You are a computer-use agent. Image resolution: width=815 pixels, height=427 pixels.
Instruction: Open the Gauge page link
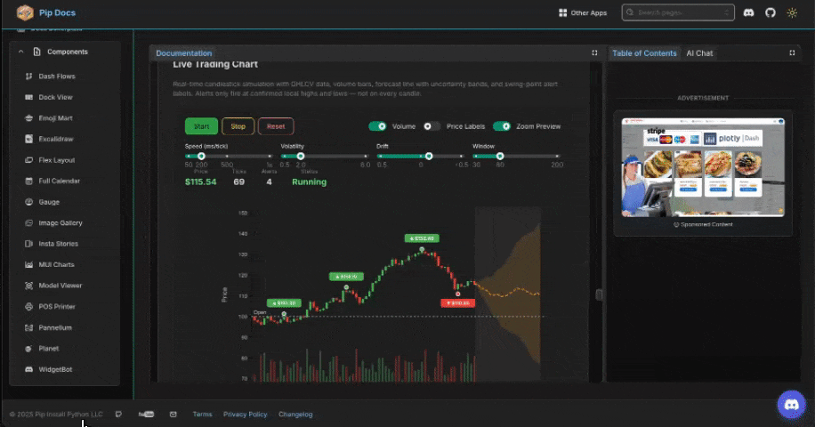click(49, 202)
